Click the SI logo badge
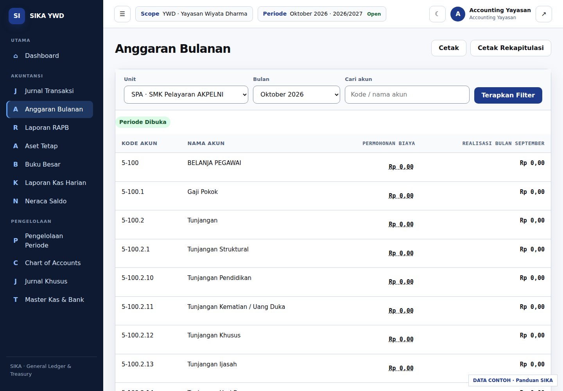Screen dimensions: 563x391 [17, 16]
